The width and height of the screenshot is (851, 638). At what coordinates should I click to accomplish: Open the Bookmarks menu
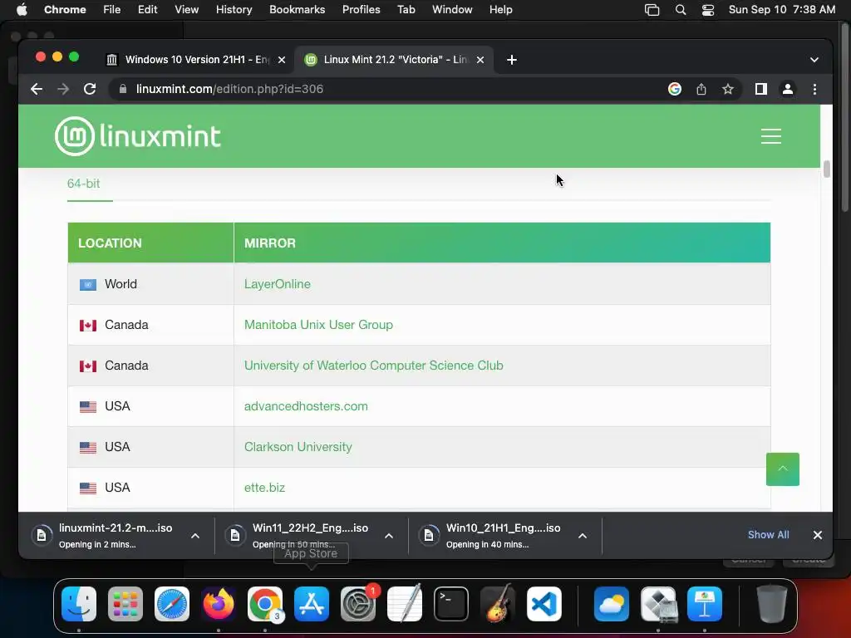point(297,10)
